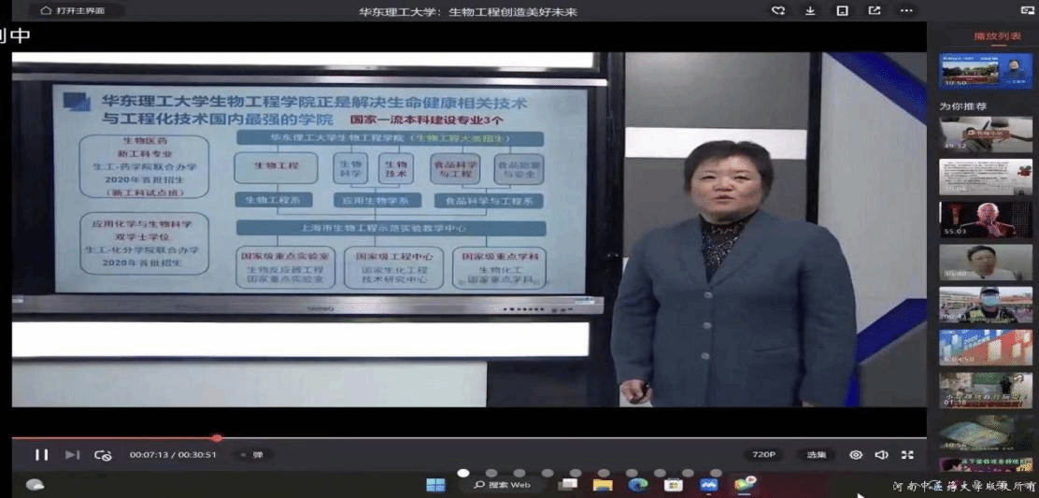The width and height of the screenshot is (1039, 498).
Task: Share the video with the share icon
Action: pos(875,11)
